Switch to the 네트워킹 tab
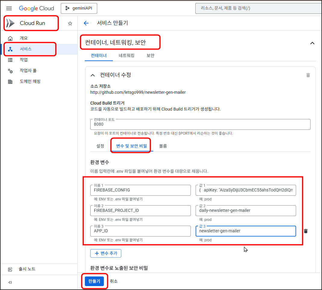The height and width of the screenshot is (290, 322). [x=126, y=56]
